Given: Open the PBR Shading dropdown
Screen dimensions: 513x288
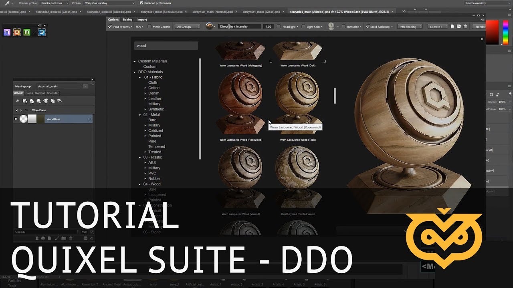Looking at the screenshot, I should 410,27.
